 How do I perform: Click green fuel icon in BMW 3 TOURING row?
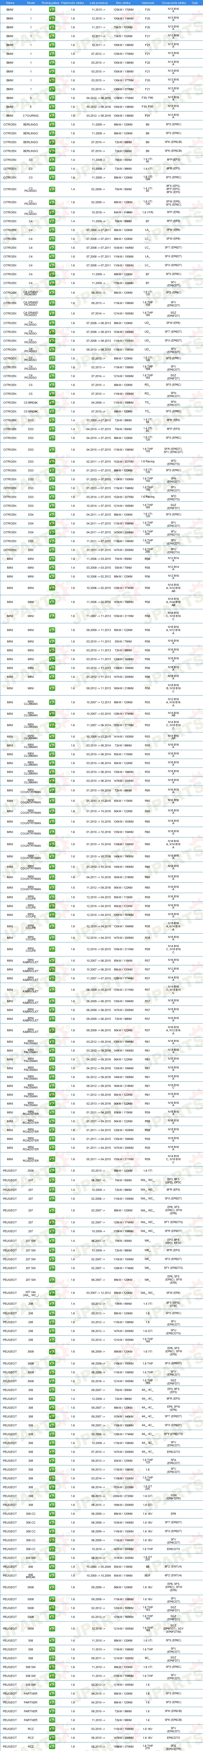click(52, 116)
